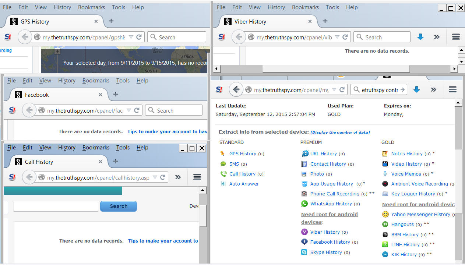Click the search text field in Call History page
The height and width of the screenshot is (265, 465).
(56, 206)
